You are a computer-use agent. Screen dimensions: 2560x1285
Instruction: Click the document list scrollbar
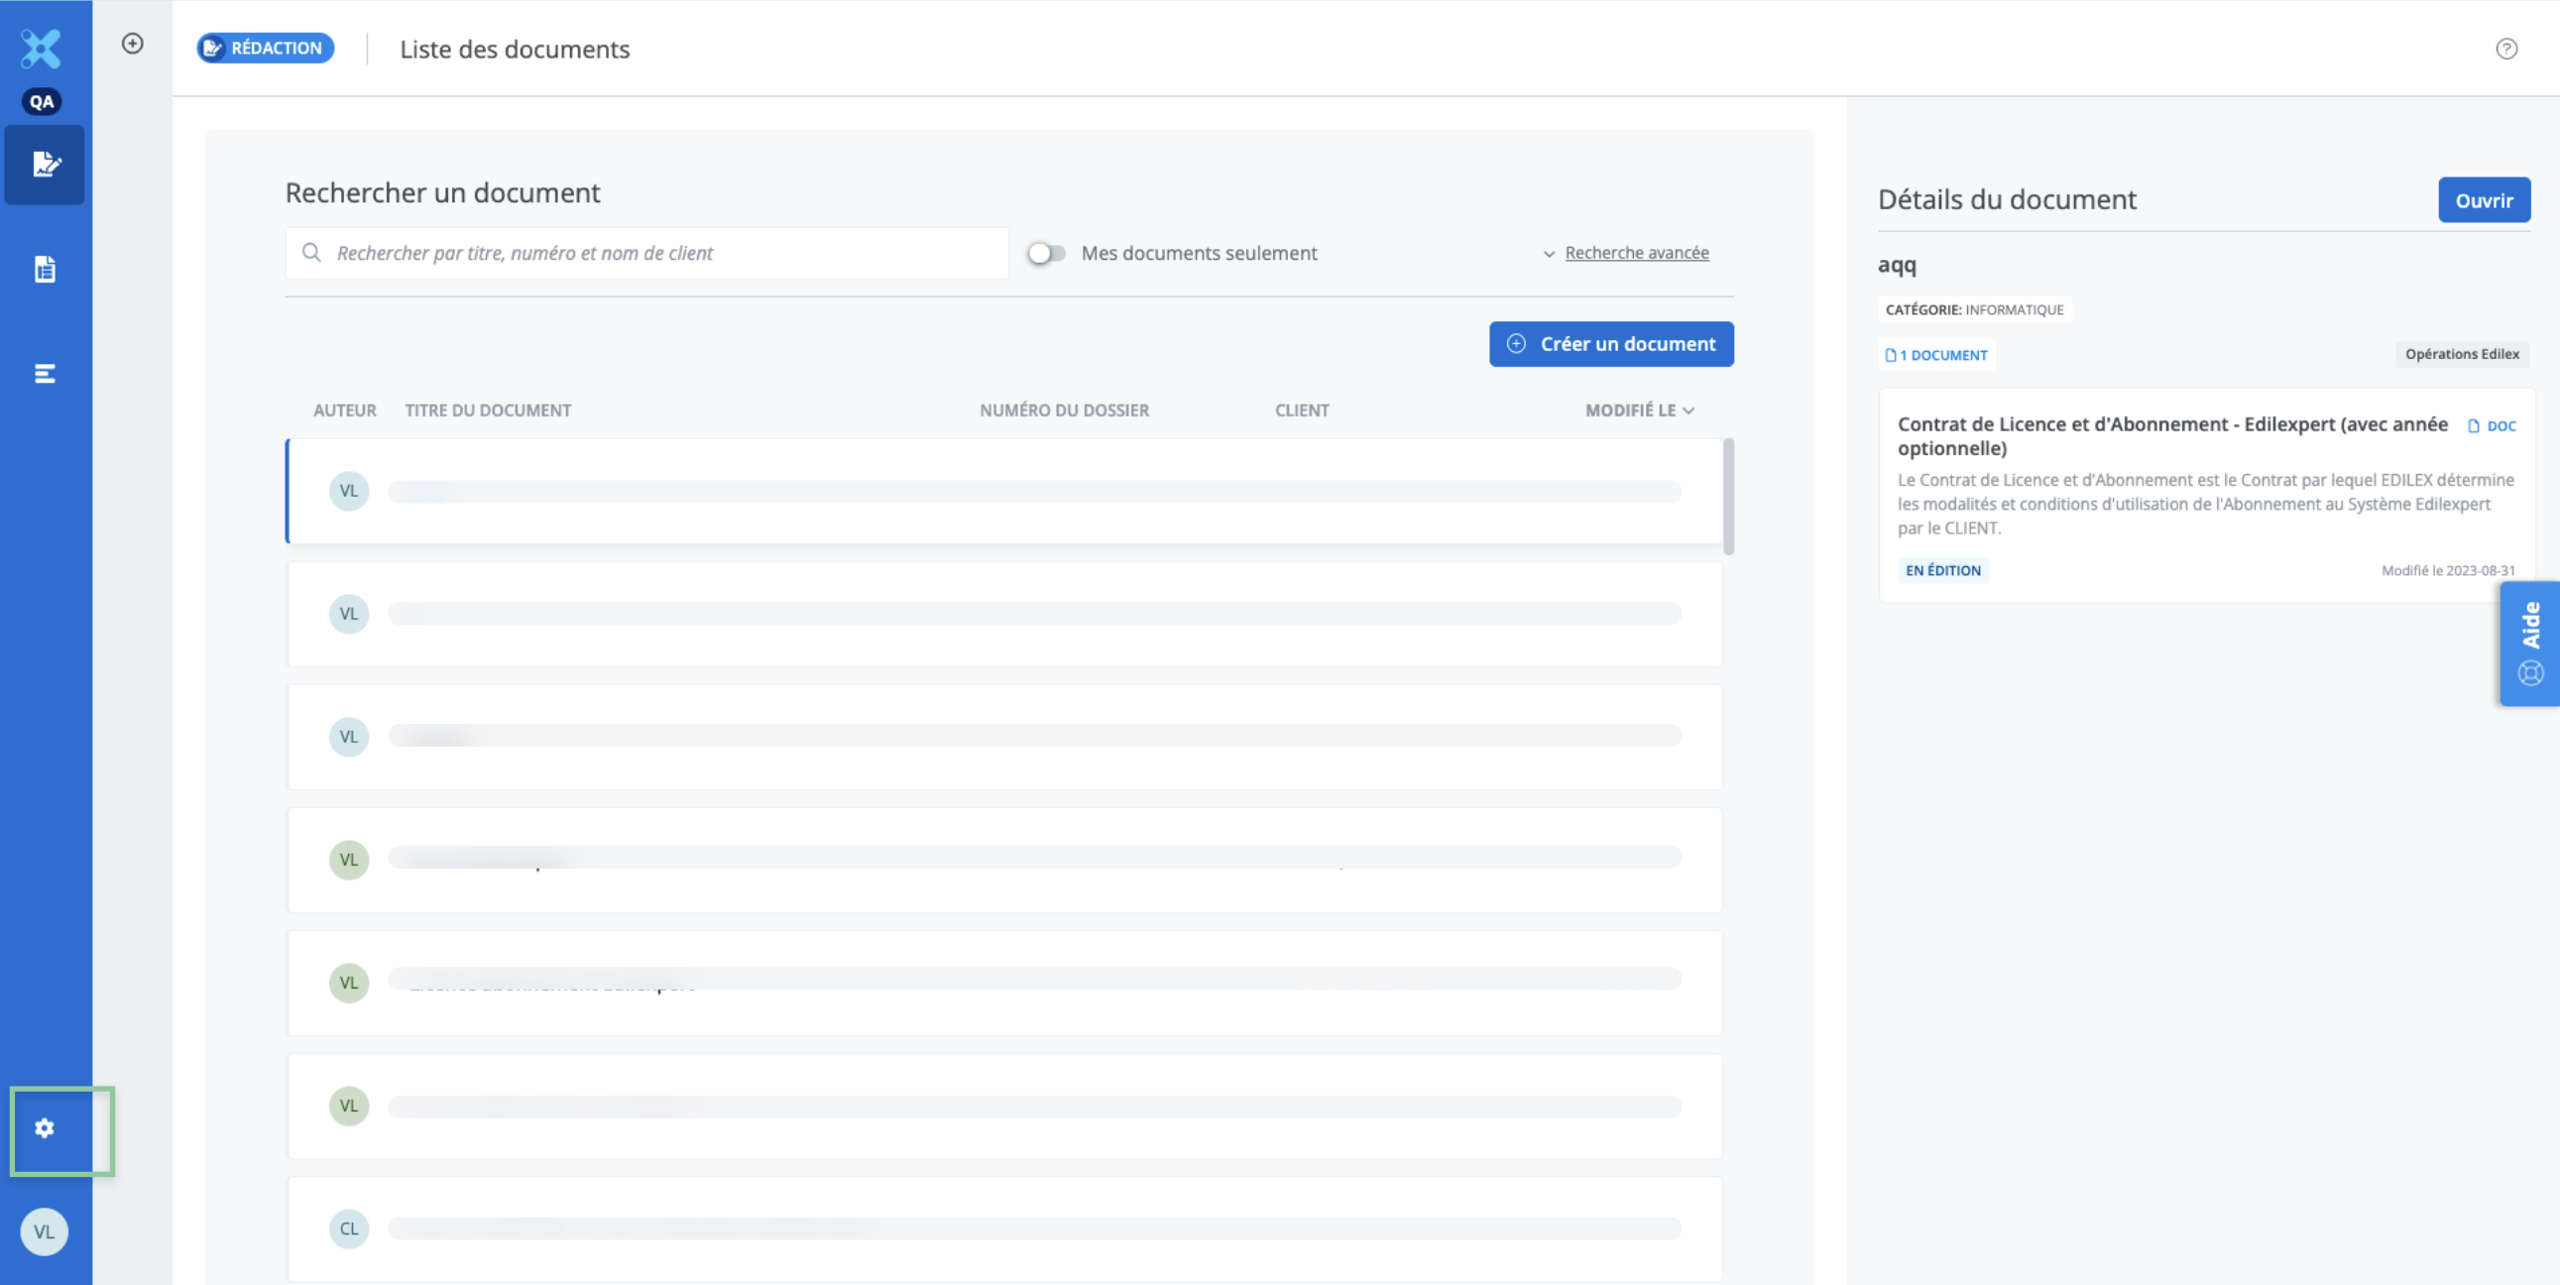tap(1728, 497)
